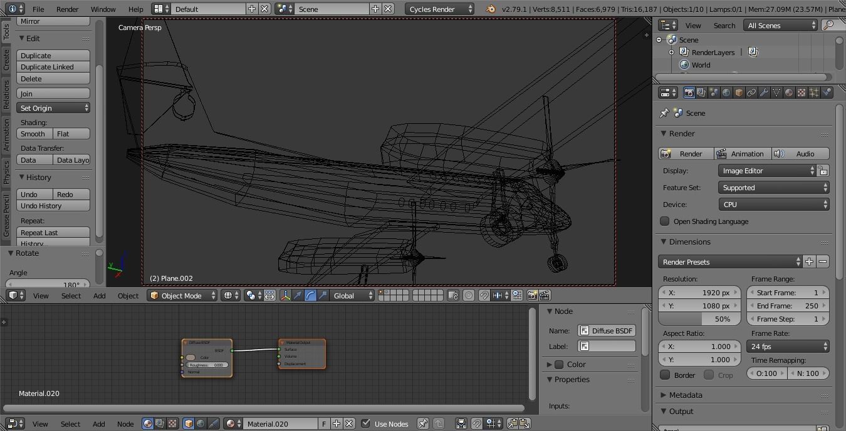Toggle the Color panel checkbox in Node sidebar
This screenshot has width=846, height=431.
559,364
